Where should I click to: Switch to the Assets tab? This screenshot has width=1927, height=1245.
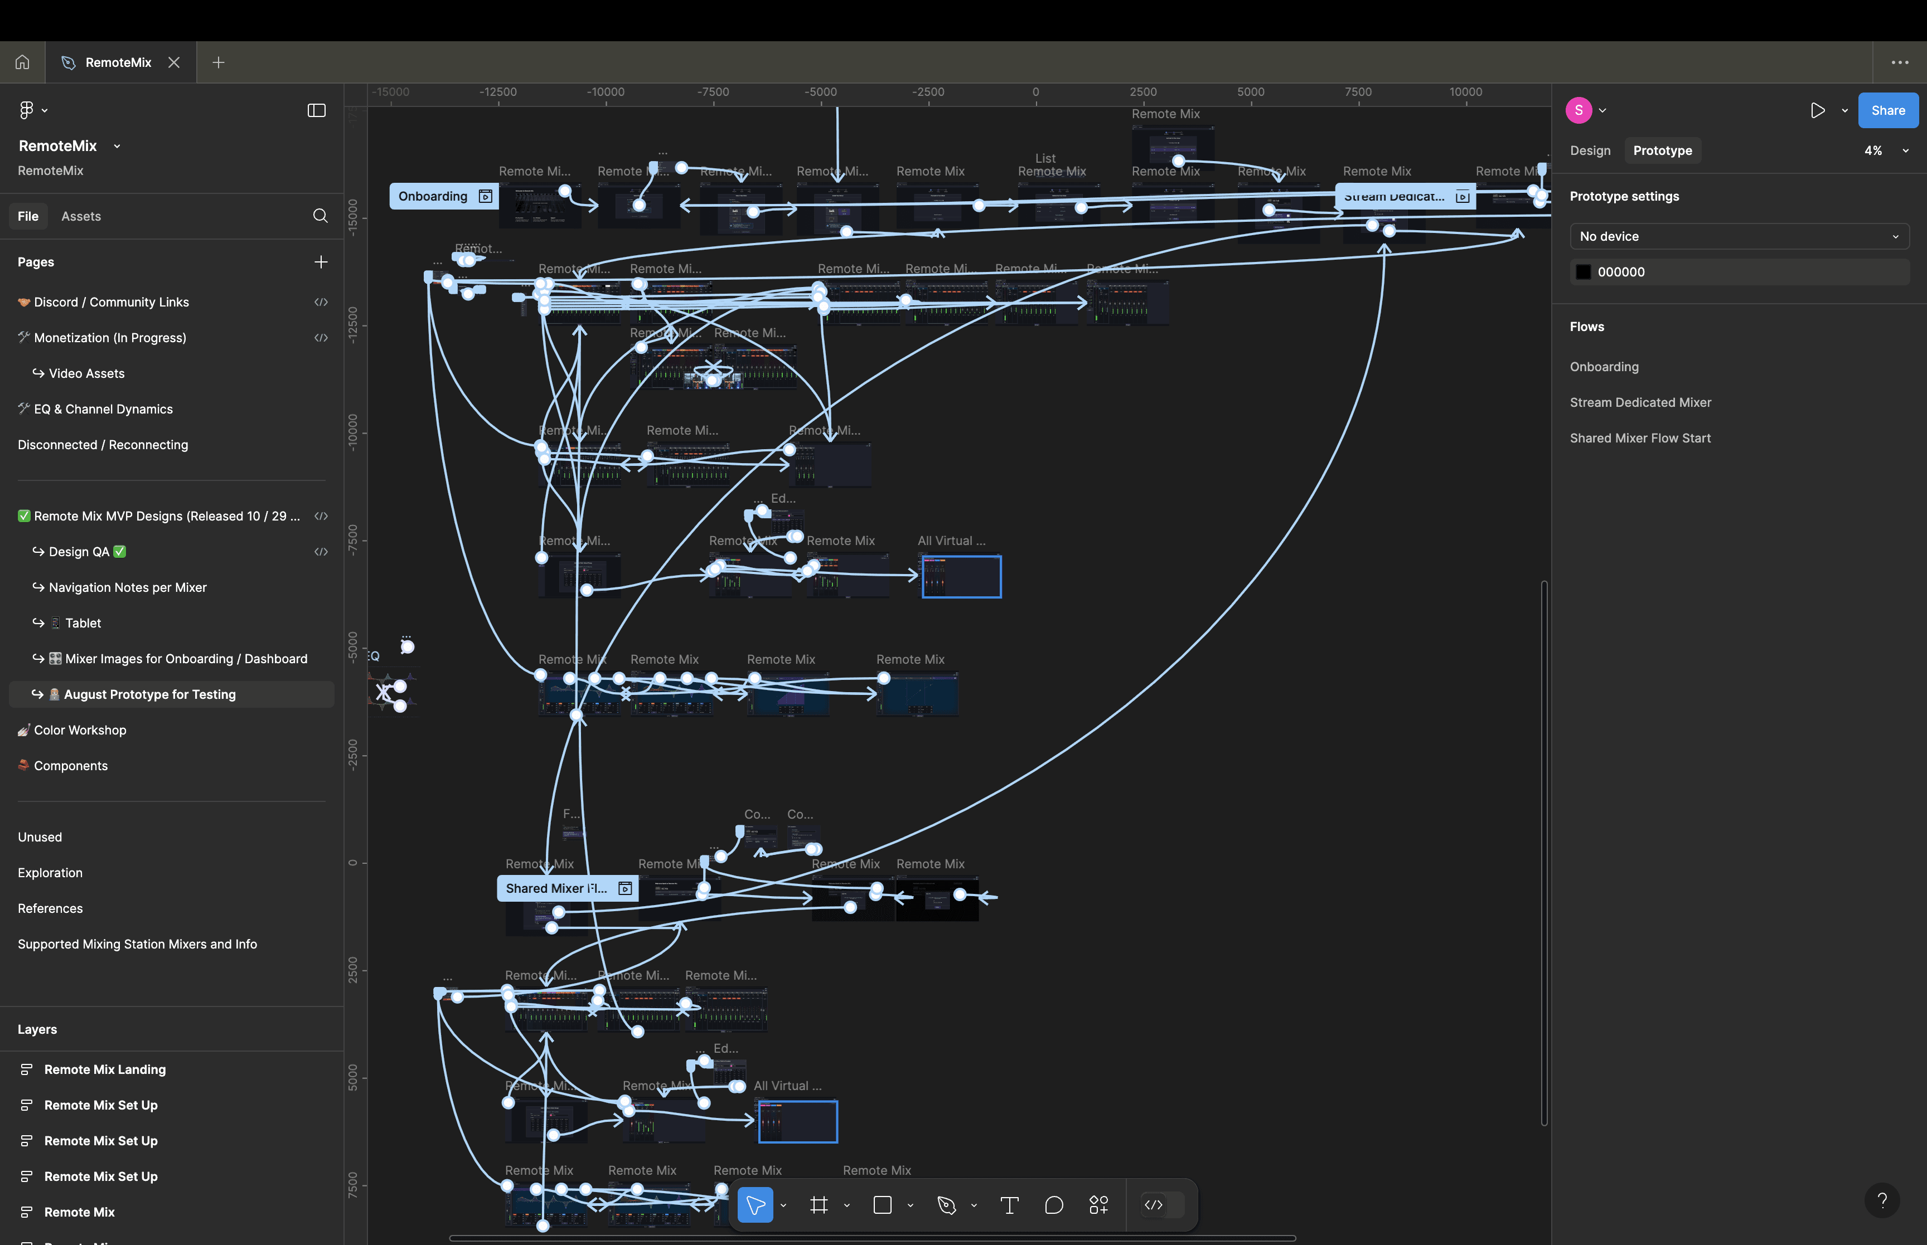pos(81,216)
